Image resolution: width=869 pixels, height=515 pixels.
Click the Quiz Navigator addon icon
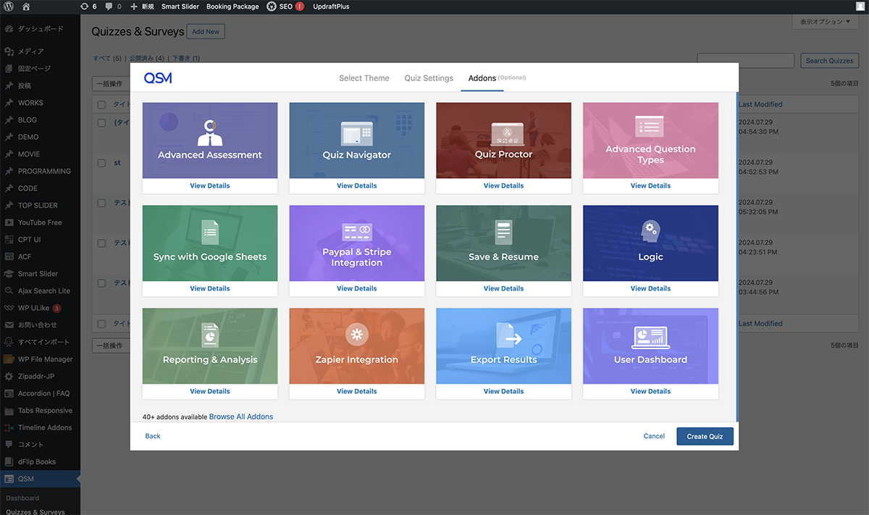pos(356,133)
